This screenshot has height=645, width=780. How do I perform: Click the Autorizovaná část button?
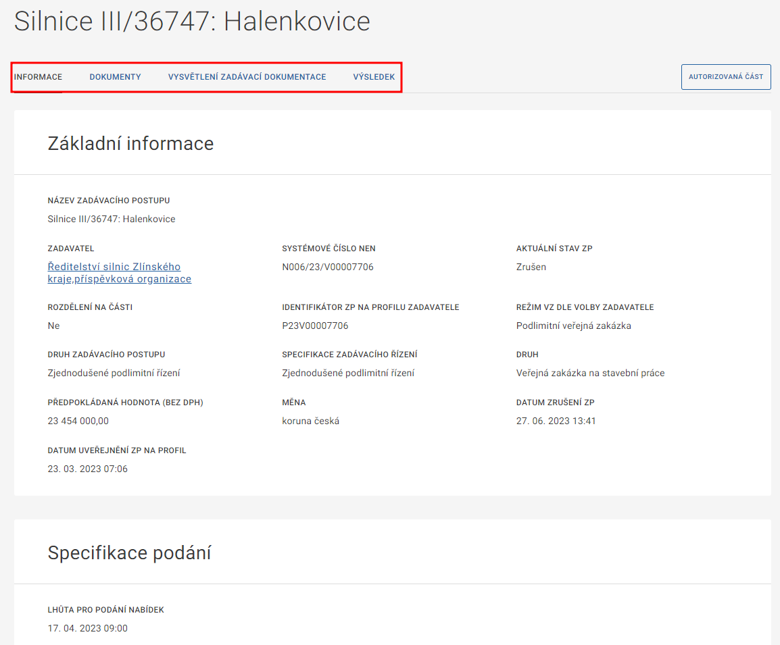(x=726, y=77)
